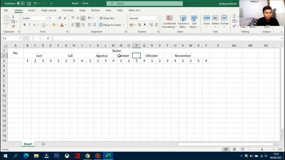This screenshot has width=285, height=160.
Task: Click the Align Left icon
Action: click(73, 25)
